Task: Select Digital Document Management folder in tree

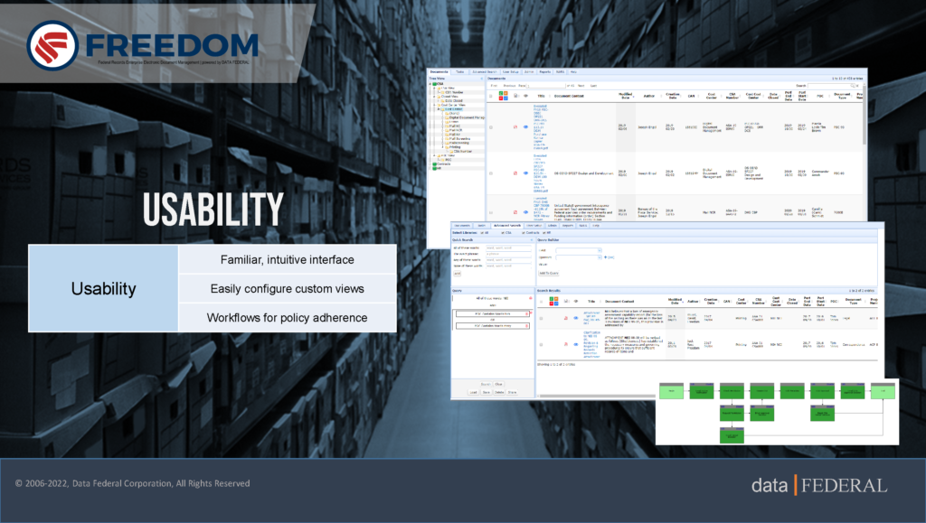Action: [x=467, y=117]
